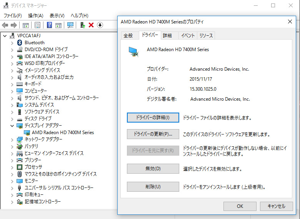Click AMD Radeon device icon in tree
Image resolution: width=300 pixels, height=219 pixels.
[x=27, y=133]
